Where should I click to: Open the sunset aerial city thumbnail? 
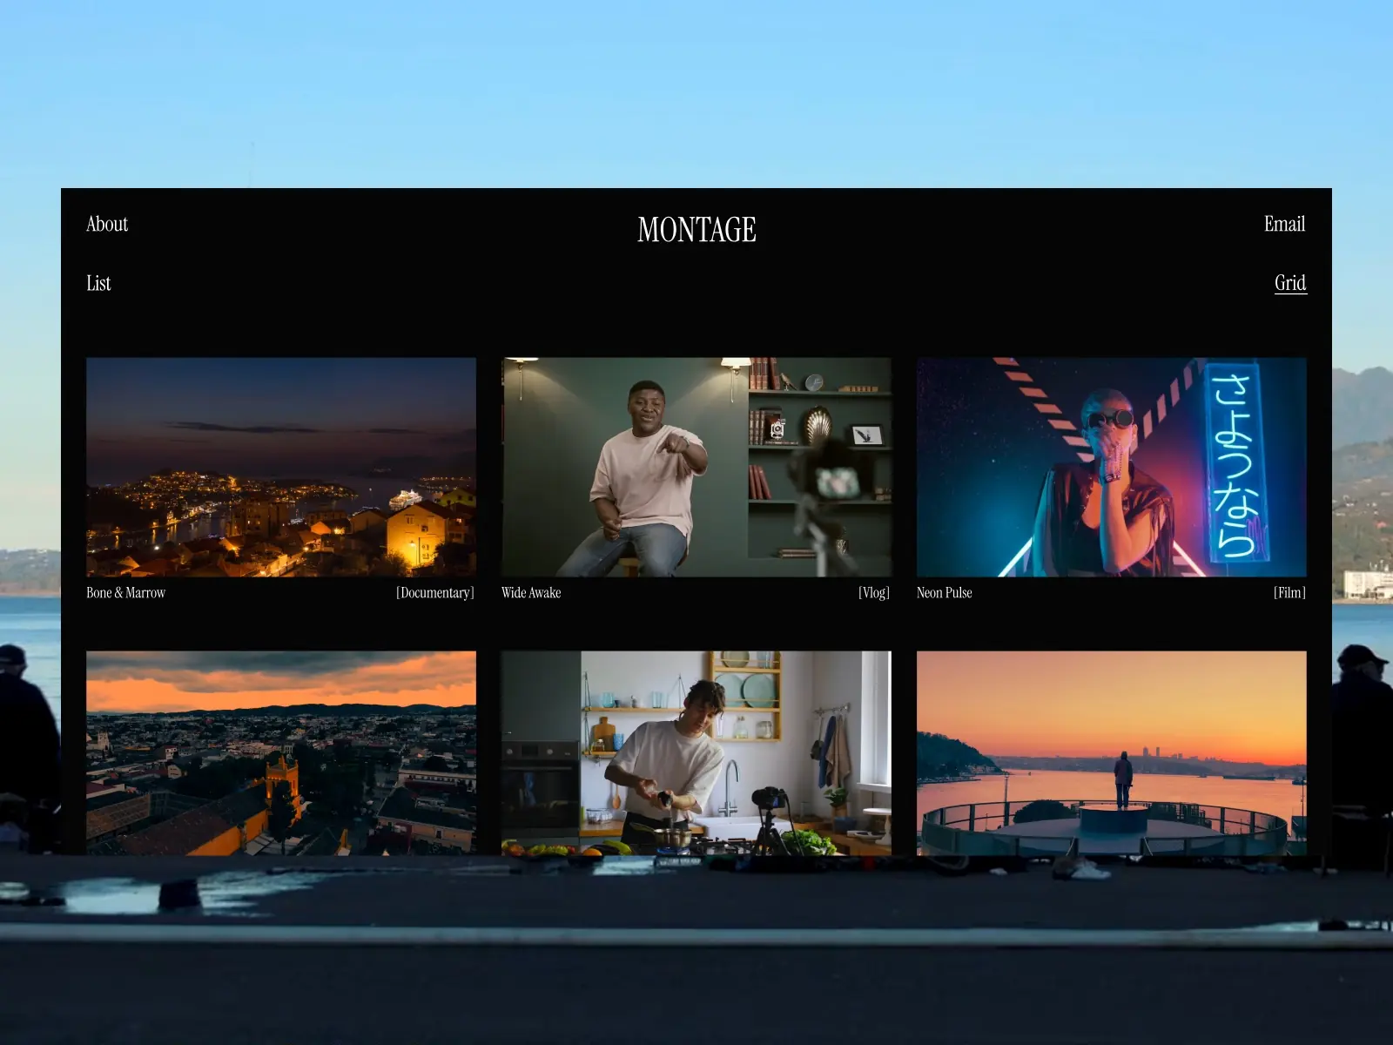coord(281,753)
